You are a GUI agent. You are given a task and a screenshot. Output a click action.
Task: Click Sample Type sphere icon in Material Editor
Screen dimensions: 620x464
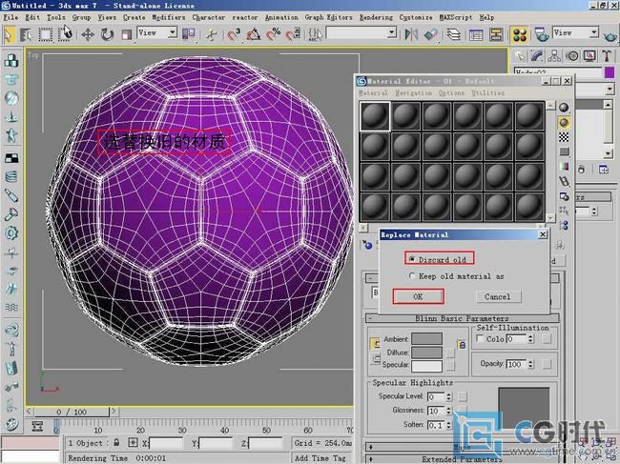pos(564,108)
